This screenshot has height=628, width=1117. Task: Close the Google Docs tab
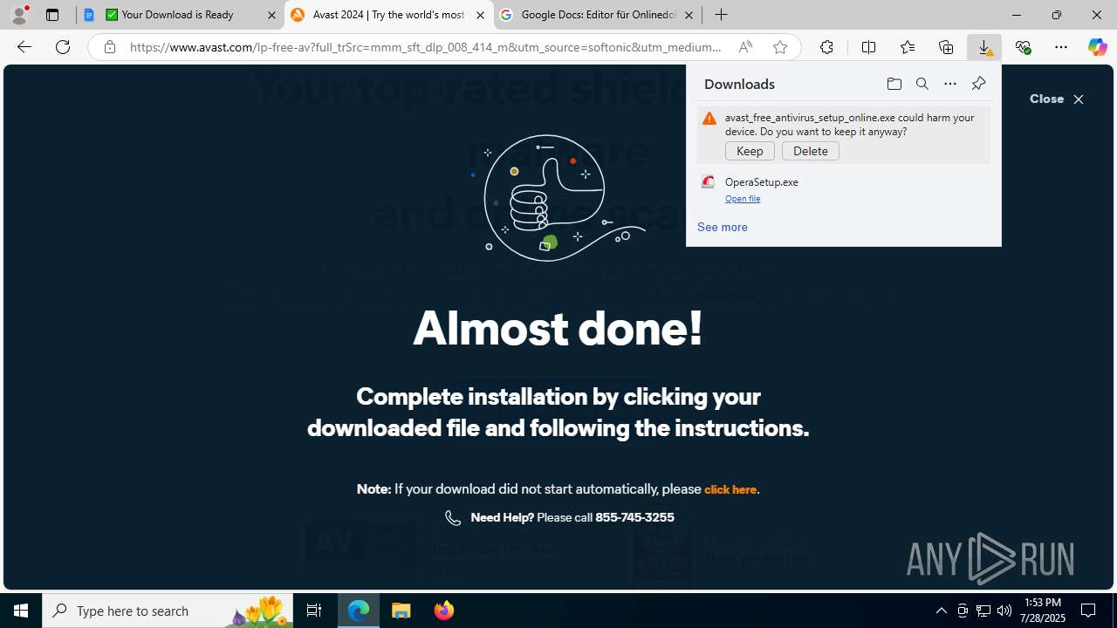(x=689, y=15)
